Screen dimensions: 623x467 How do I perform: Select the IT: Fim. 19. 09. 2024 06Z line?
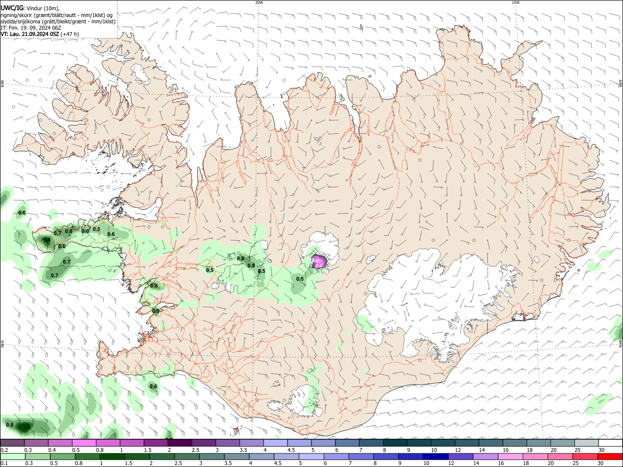(30, 28)
